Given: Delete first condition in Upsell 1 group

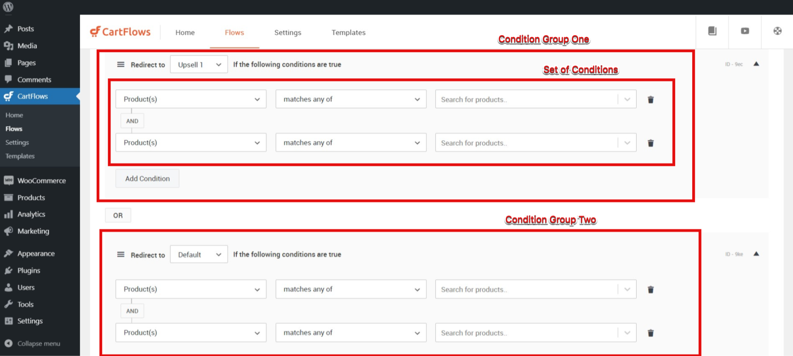Looking at the screenshot, I should (651, 99).
